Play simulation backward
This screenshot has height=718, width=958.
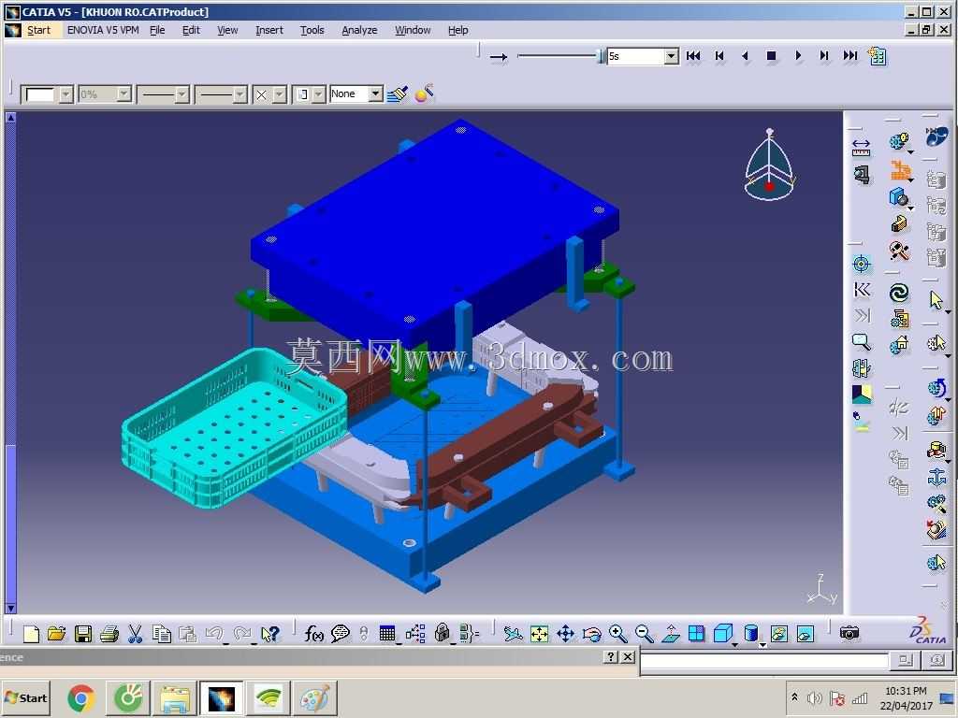click(x=745, y=56)
